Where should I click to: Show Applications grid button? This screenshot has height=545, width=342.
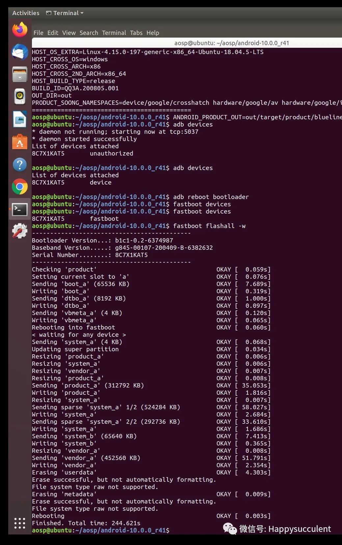[20, 523]
